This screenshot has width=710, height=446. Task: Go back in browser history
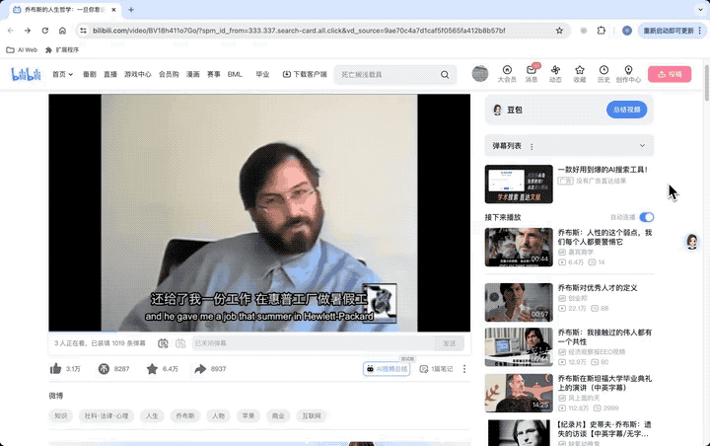click(x=11, y=31)
